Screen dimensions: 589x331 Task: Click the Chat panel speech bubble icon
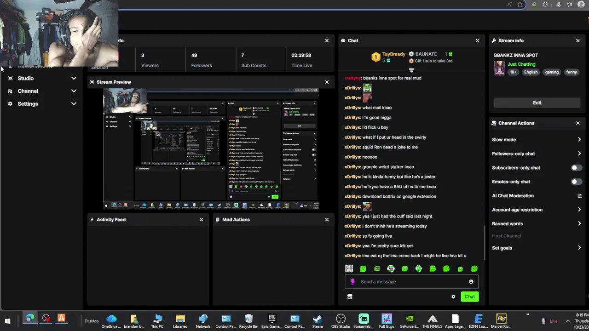pyautogui.click(x=343, y=40)
